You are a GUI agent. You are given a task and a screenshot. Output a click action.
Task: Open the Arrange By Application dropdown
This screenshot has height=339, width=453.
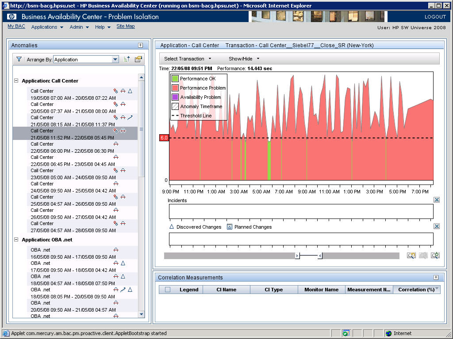point(115,60)
